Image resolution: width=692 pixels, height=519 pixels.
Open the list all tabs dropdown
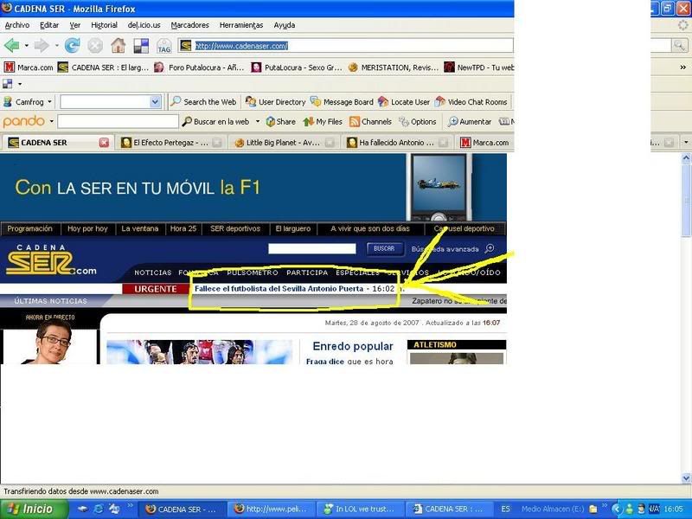[686, 142]
